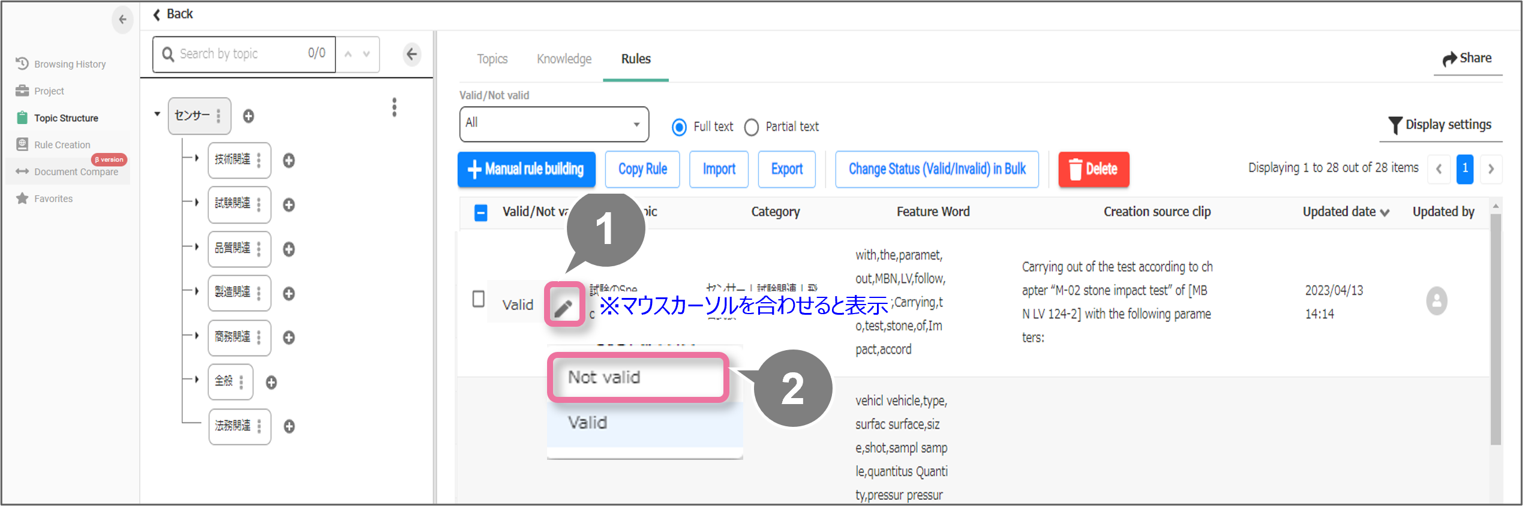Click the back arrow beside the topic search
The image size is (1523, 506).
[411, 55]
